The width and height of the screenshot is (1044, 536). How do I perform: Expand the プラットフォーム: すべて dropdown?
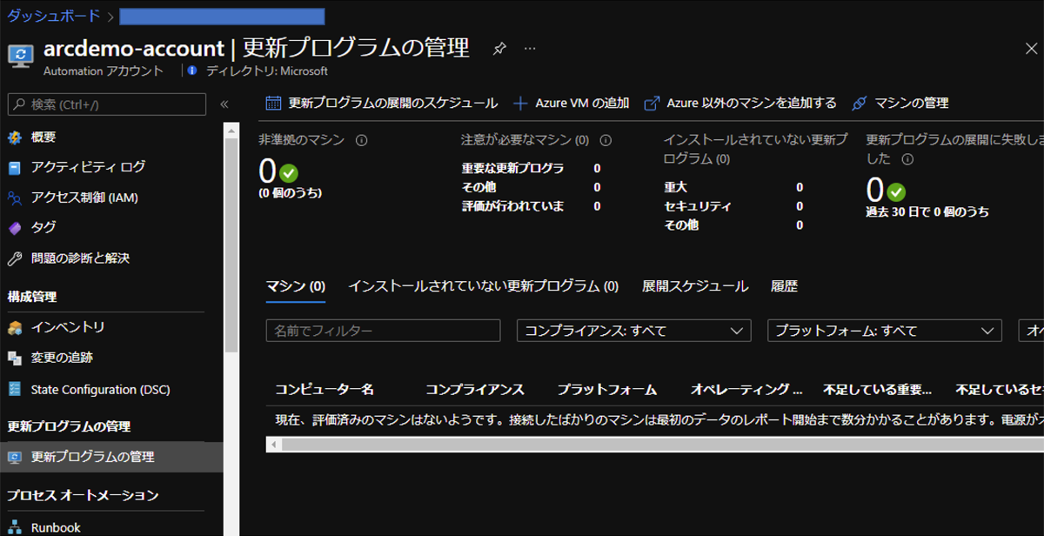pos(884,331)
